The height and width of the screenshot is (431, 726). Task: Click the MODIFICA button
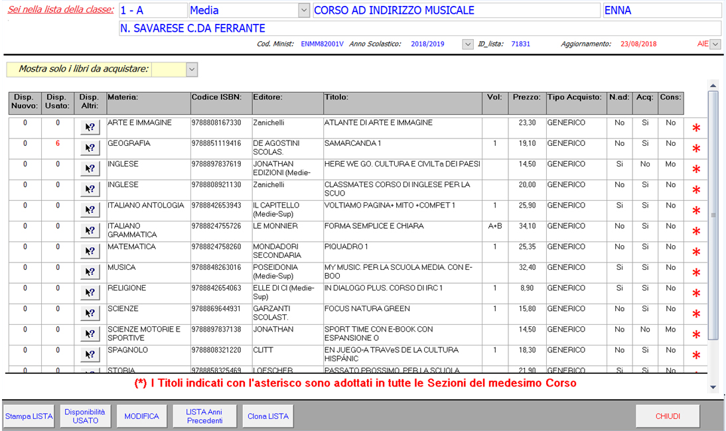[141, 416]
